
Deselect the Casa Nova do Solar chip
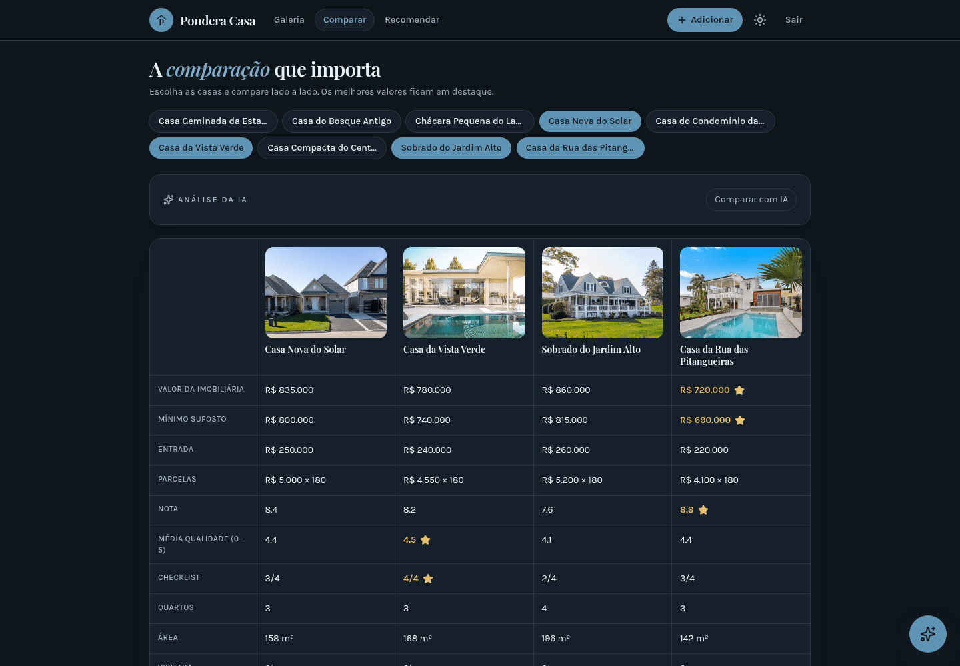590,121
